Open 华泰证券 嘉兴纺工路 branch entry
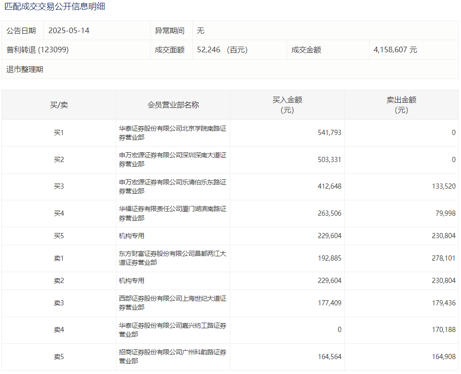 pos(172,330)
